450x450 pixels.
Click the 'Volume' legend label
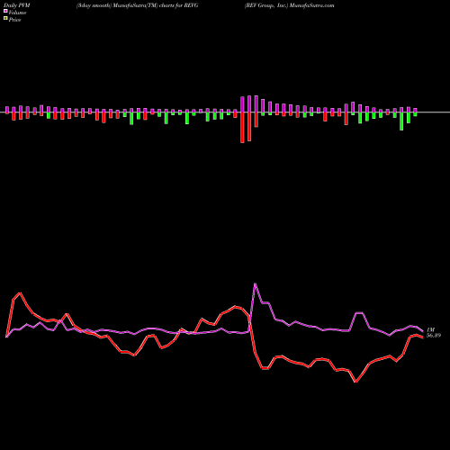point(17,13)
